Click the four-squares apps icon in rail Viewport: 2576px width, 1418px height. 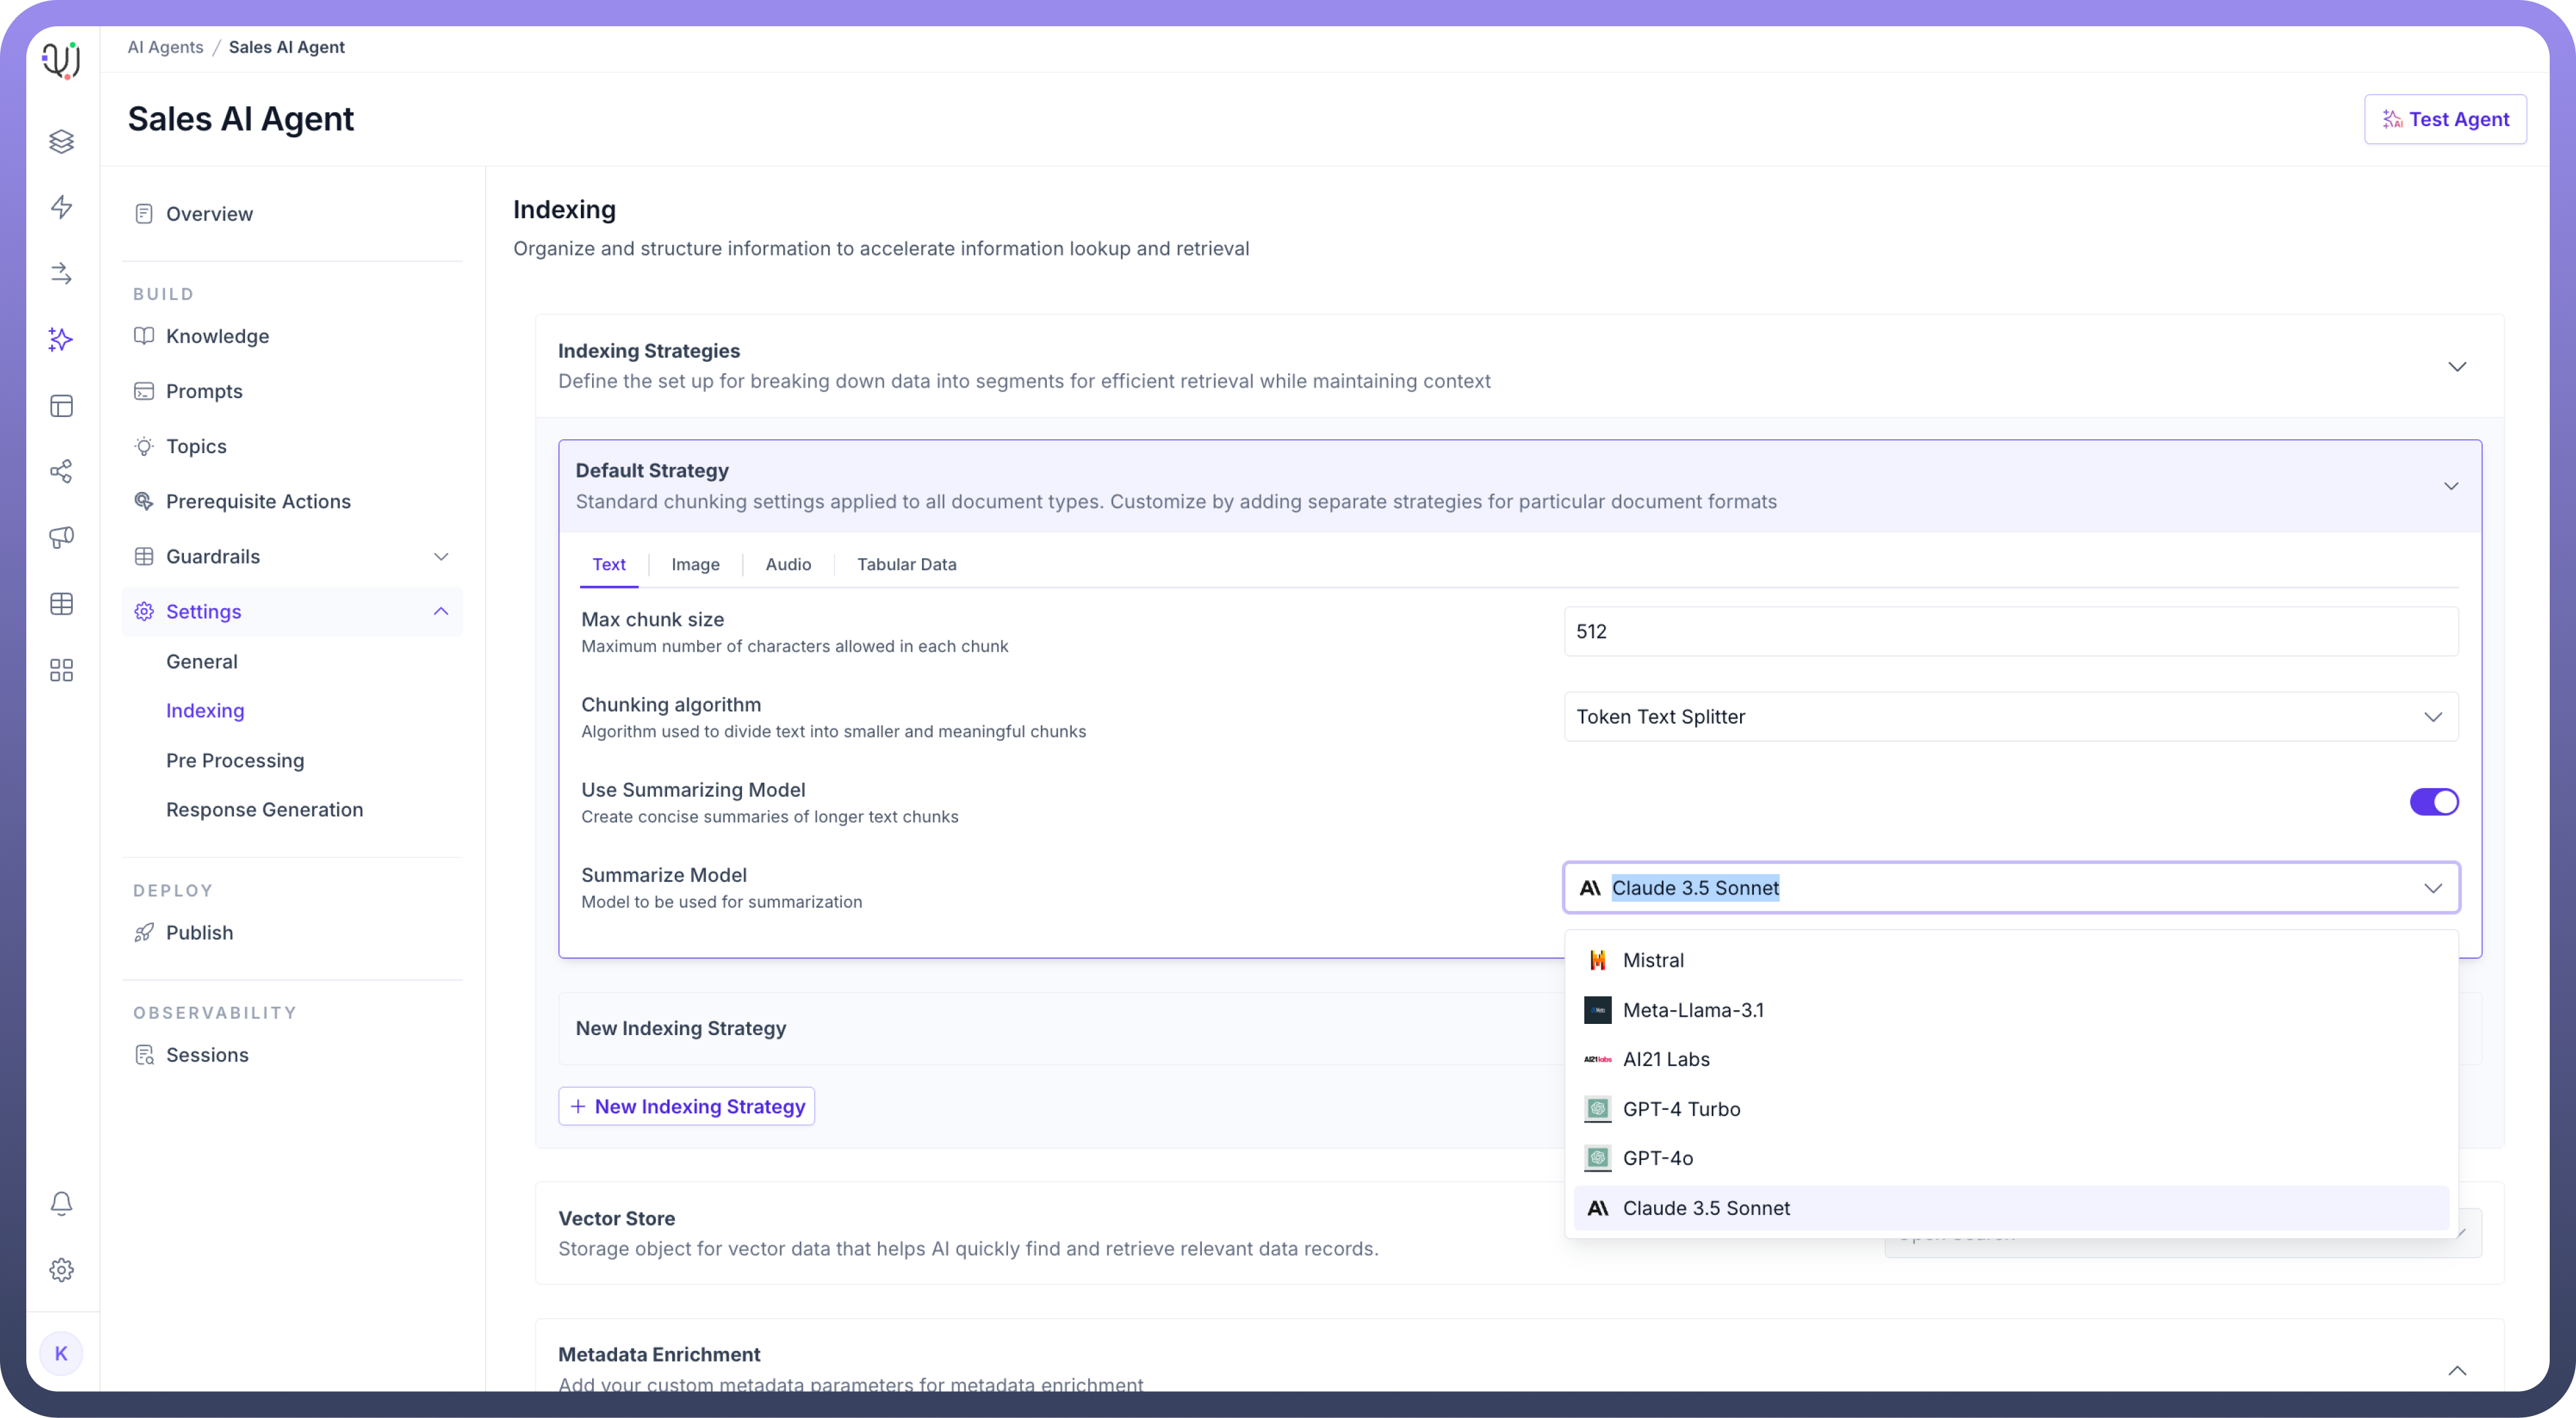(x=61, y=671)
